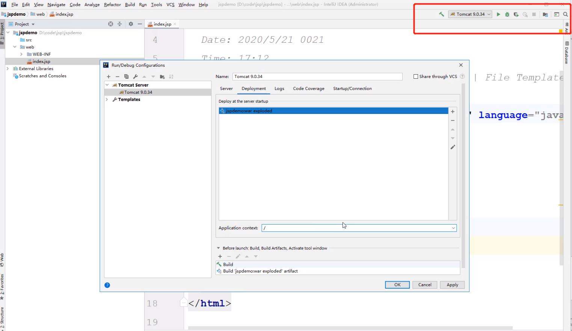Image resolution: width=572 pixels, height=331 pixels.
Task: Click the sort configurations alphabetically icon
Action: coord(171,76)
